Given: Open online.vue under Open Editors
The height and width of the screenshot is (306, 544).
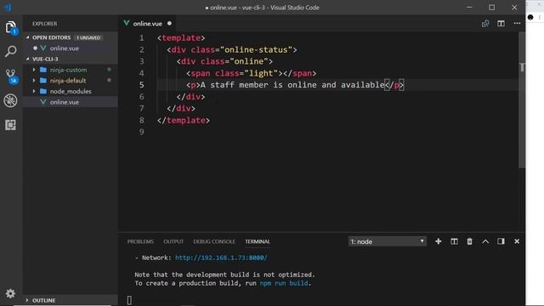Looking at the screenshot, I should (65, 48).
